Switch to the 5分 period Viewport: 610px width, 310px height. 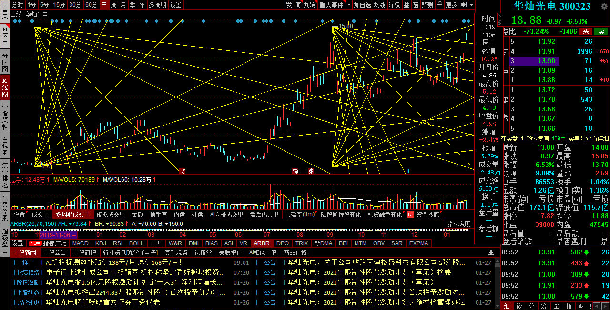click(44, 5)
